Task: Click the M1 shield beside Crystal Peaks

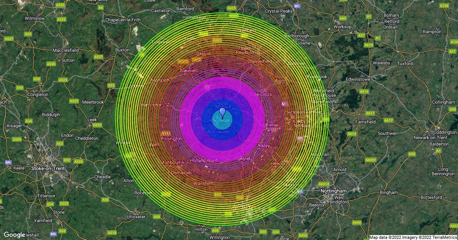Action: (297, 6)
